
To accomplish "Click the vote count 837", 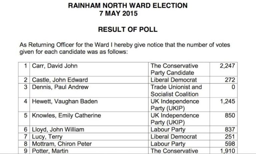I will coord(230,129).
